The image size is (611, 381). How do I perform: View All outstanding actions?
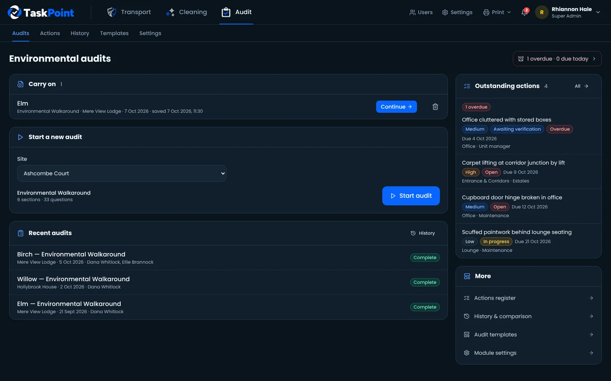(582, 86)
